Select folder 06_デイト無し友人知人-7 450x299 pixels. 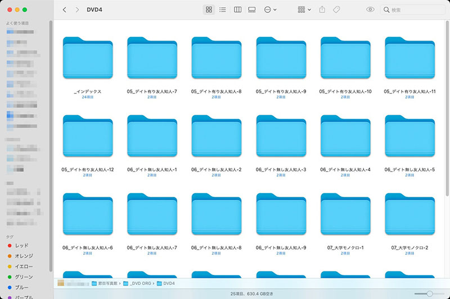point(152,214)
